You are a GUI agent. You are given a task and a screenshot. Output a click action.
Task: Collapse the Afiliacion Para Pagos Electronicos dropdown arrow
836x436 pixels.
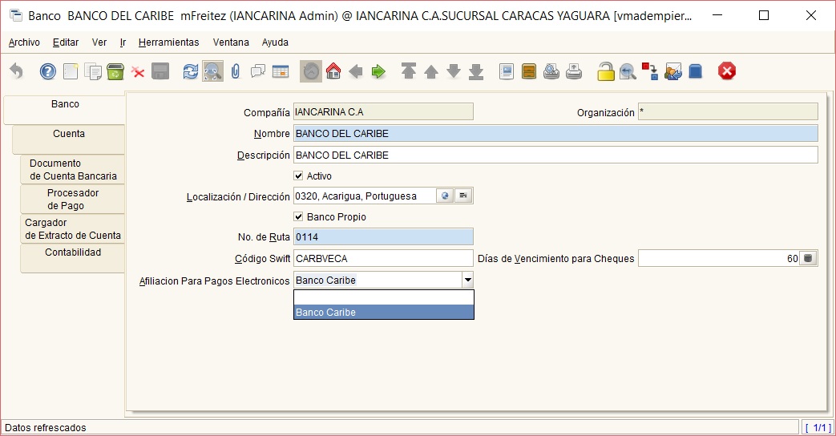(467, 280)
